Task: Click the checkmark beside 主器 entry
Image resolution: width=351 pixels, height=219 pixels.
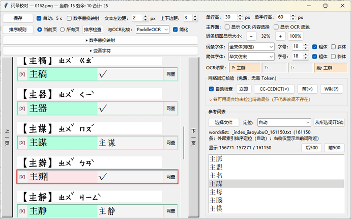Action: [103, 108]
